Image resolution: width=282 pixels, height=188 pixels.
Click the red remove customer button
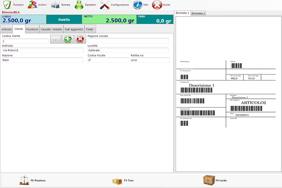(x=80, y=39)
